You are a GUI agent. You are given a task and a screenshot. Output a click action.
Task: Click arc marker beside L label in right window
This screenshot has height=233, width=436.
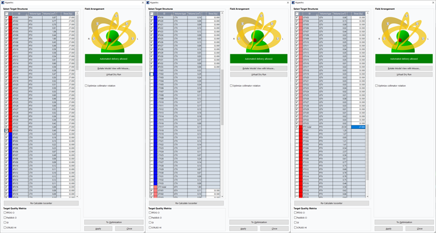point(423,39)
